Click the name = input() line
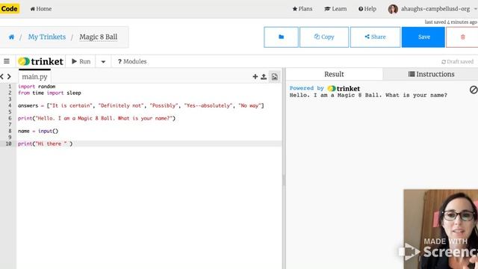Image resolution: width=478 pixels, height=269 pixels. [38, 132]
